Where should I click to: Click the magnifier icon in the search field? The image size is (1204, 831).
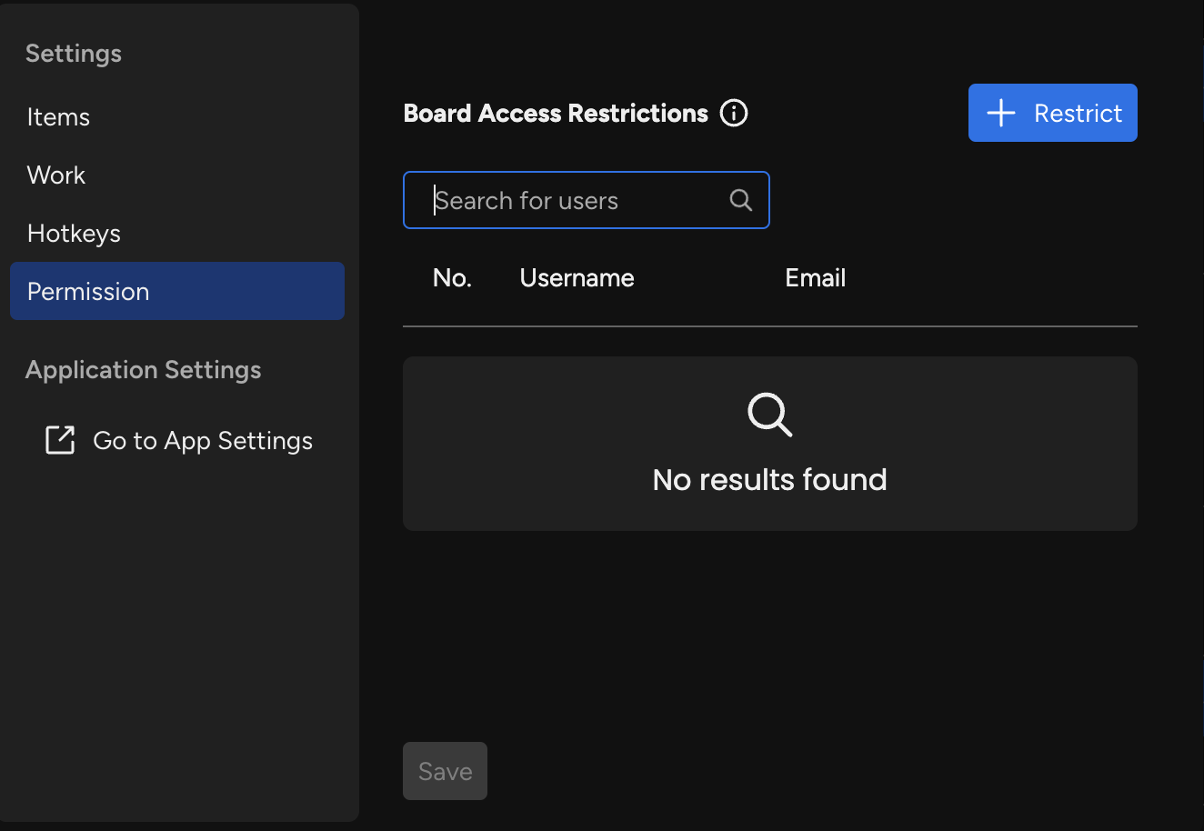tap(740, 199)
